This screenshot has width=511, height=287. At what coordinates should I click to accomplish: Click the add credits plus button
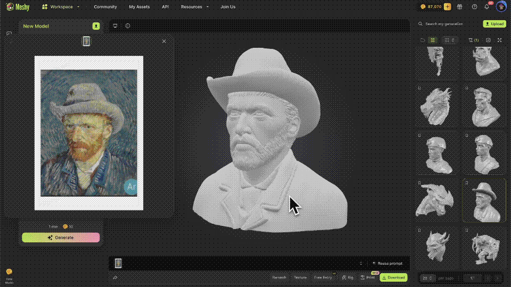[x=447, y=7]
